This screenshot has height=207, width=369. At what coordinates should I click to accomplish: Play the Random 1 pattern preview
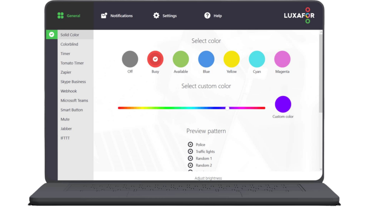pos(190,158)
